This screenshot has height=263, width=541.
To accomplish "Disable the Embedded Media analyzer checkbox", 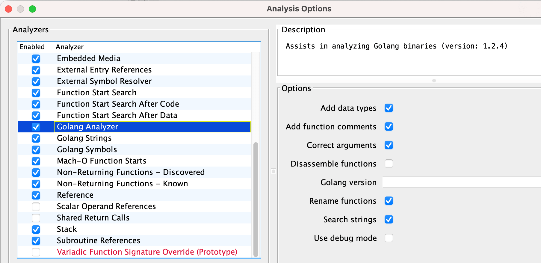I will tap(36, 58).
